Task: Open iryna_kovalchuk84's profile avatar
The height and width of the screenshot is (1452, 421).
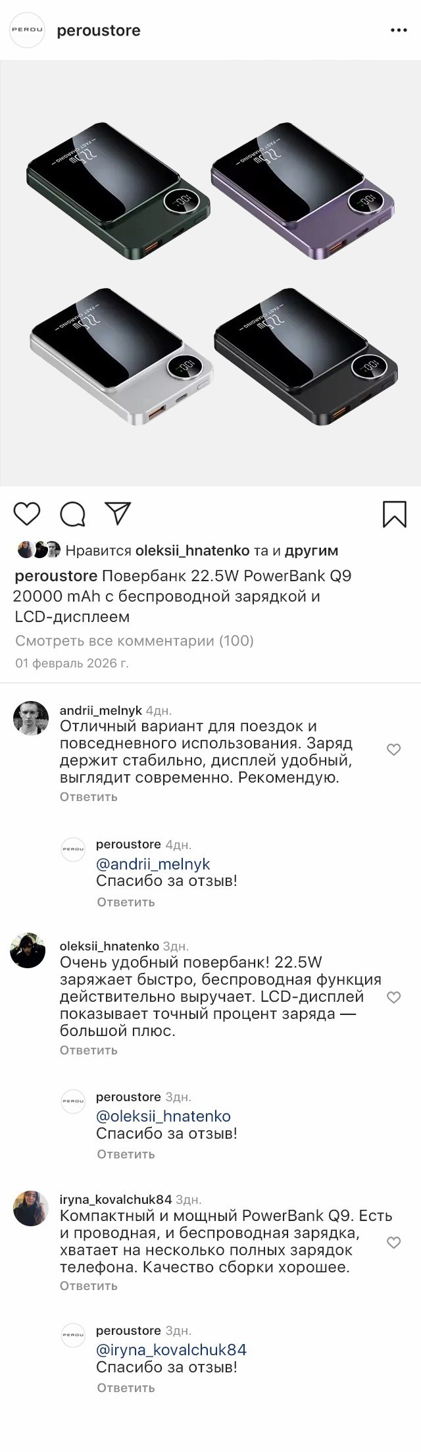Action: click(x=31, y=1208)
